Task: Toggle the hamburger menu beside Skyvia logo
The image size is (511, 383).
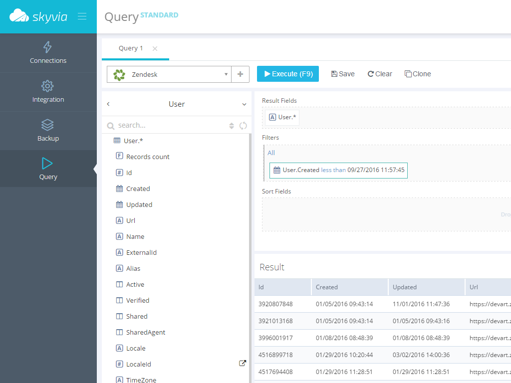Action: coord(82,16)
